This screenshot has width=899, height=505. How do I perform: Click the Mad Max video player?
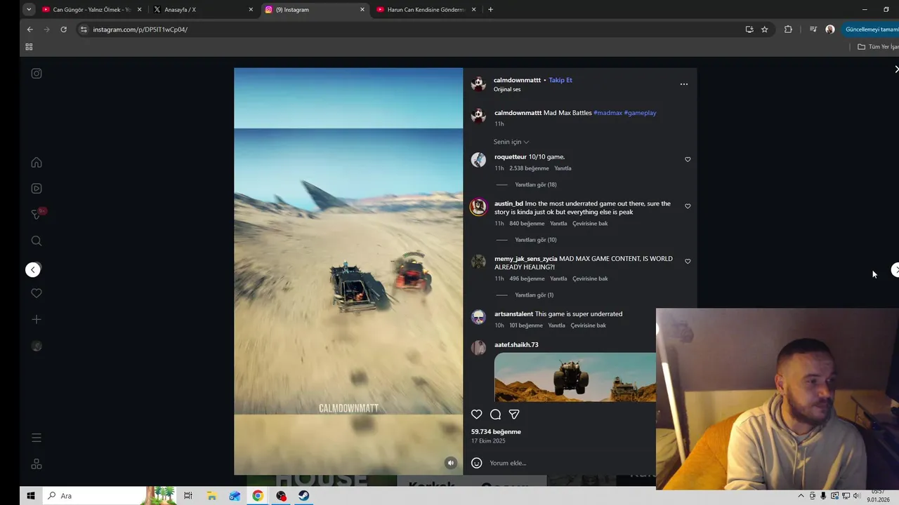(x=348, y=271)
